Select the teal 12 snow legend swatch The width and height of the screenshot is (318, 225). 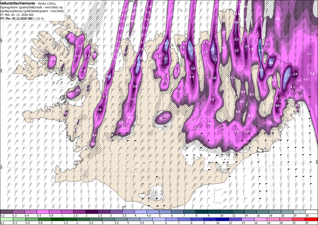click(238, 212)
